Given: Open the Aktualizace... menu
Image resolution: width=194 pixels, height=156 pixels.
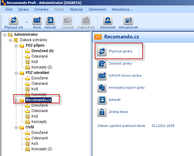Looking at the screenshot, I should pyautogui.click(x=122, y=9).
